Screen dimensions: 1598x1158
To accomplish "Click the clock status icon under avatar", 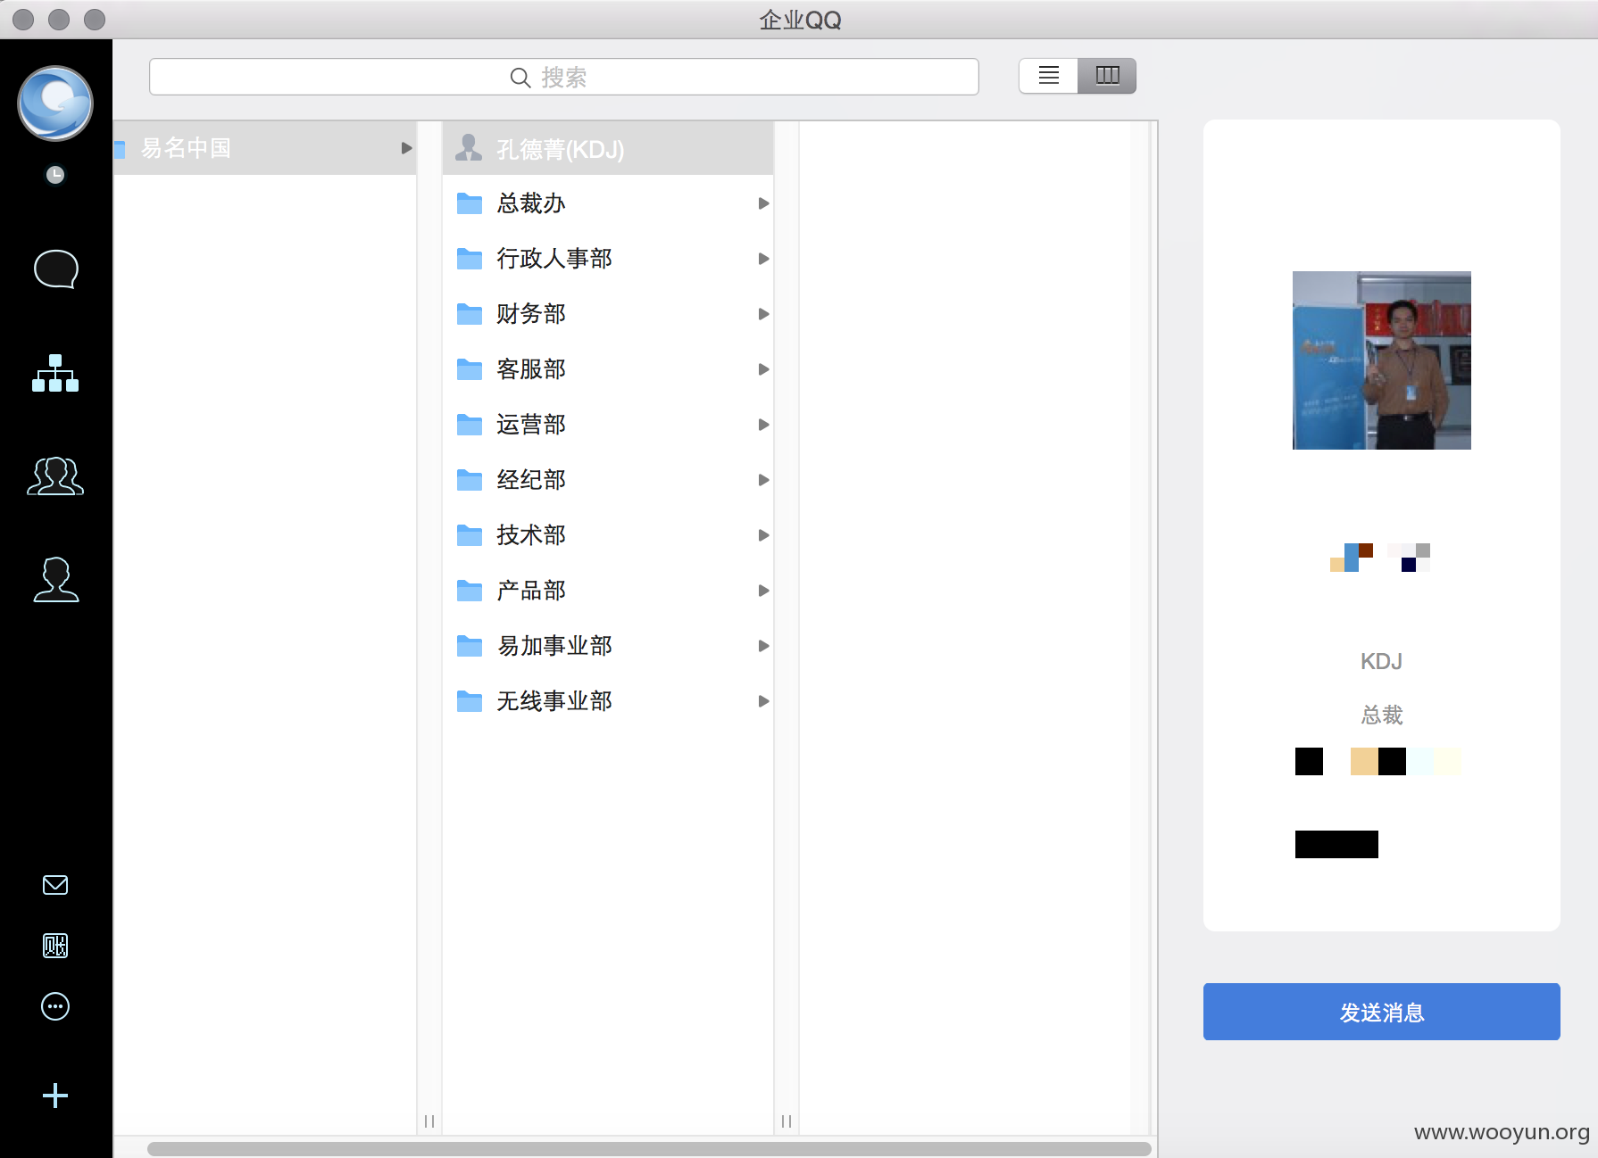I will [x=55, y=175].
